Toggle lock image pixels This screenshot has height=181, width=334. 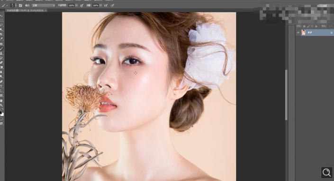pos(308,26)
